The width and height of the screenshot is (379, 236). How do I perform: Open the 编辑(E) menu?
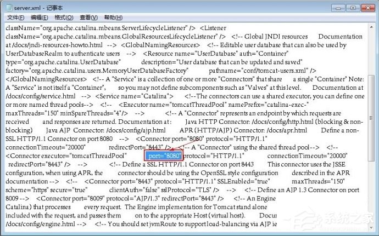[40, 18]
